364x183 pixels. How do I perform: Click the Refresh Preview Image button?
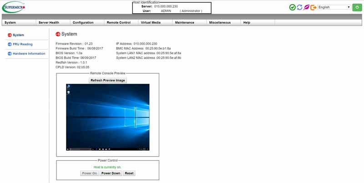click(x=108, y=81)
